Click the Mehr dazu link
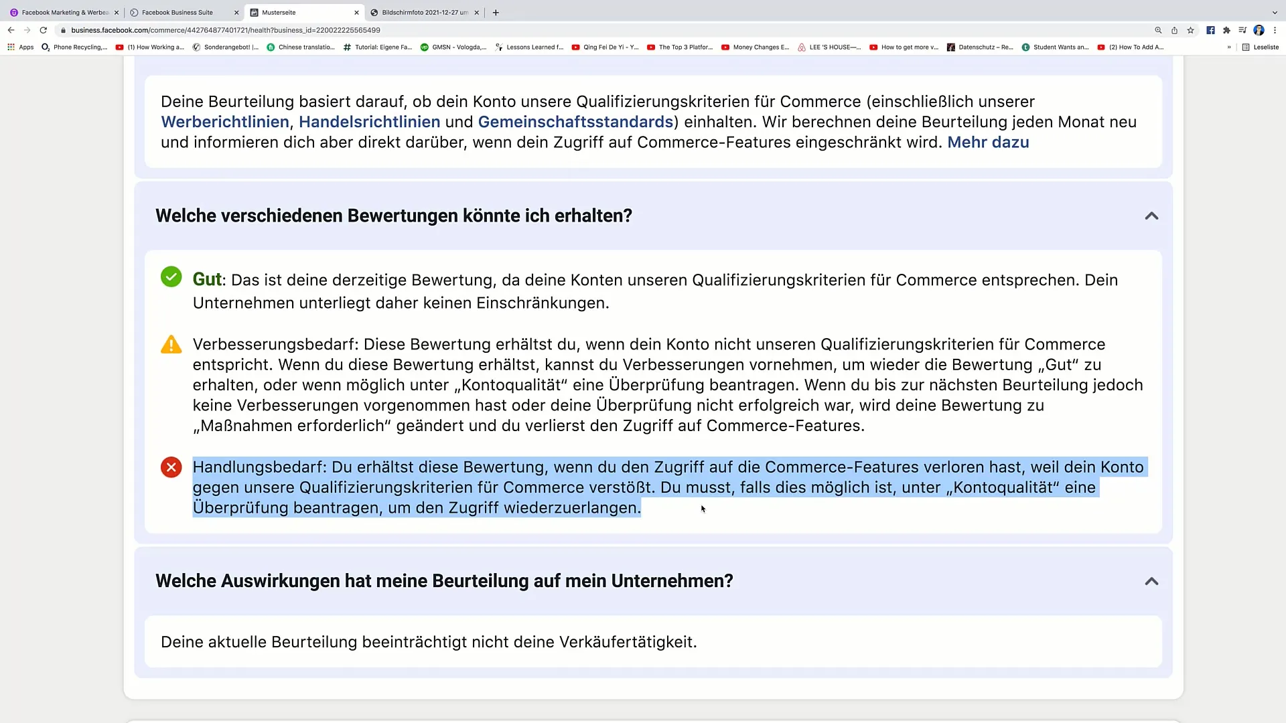This screenshot has width=1286, height=723. 988,143
